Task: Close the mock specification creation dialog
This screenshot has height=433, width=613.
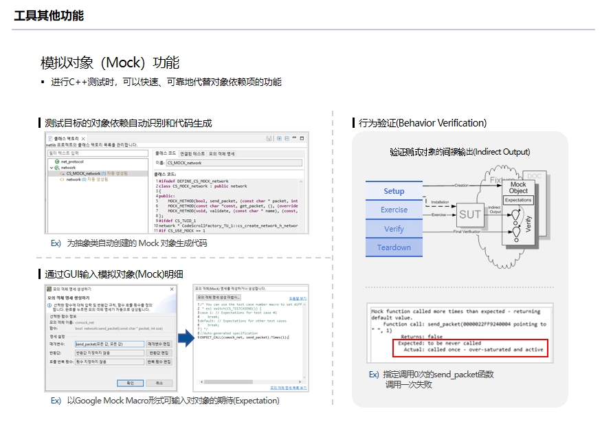Action: (x=172, y=289)
